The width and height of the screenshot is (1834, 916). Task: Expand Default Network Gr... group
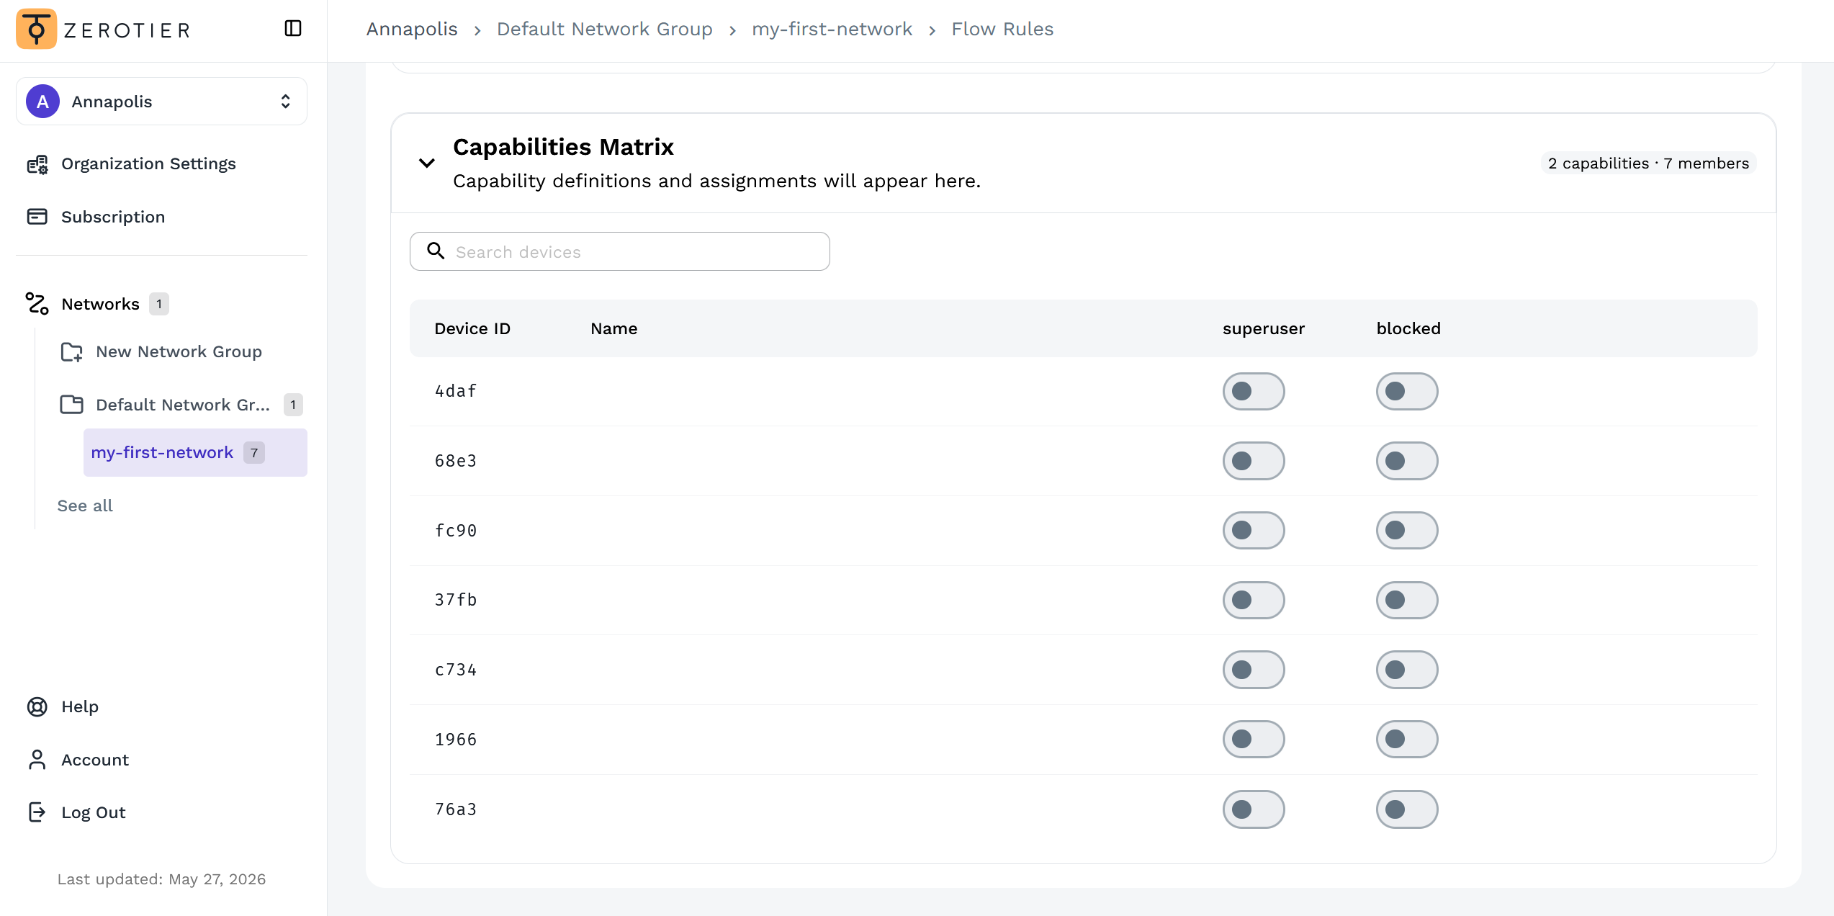pyautogui.click(x=183, y=405)
